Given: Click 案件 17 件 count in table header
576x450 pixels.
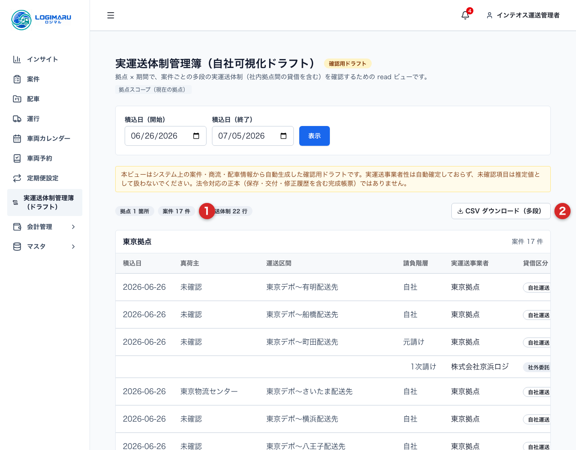Looking at the screenshot, I should pos(527,242).
